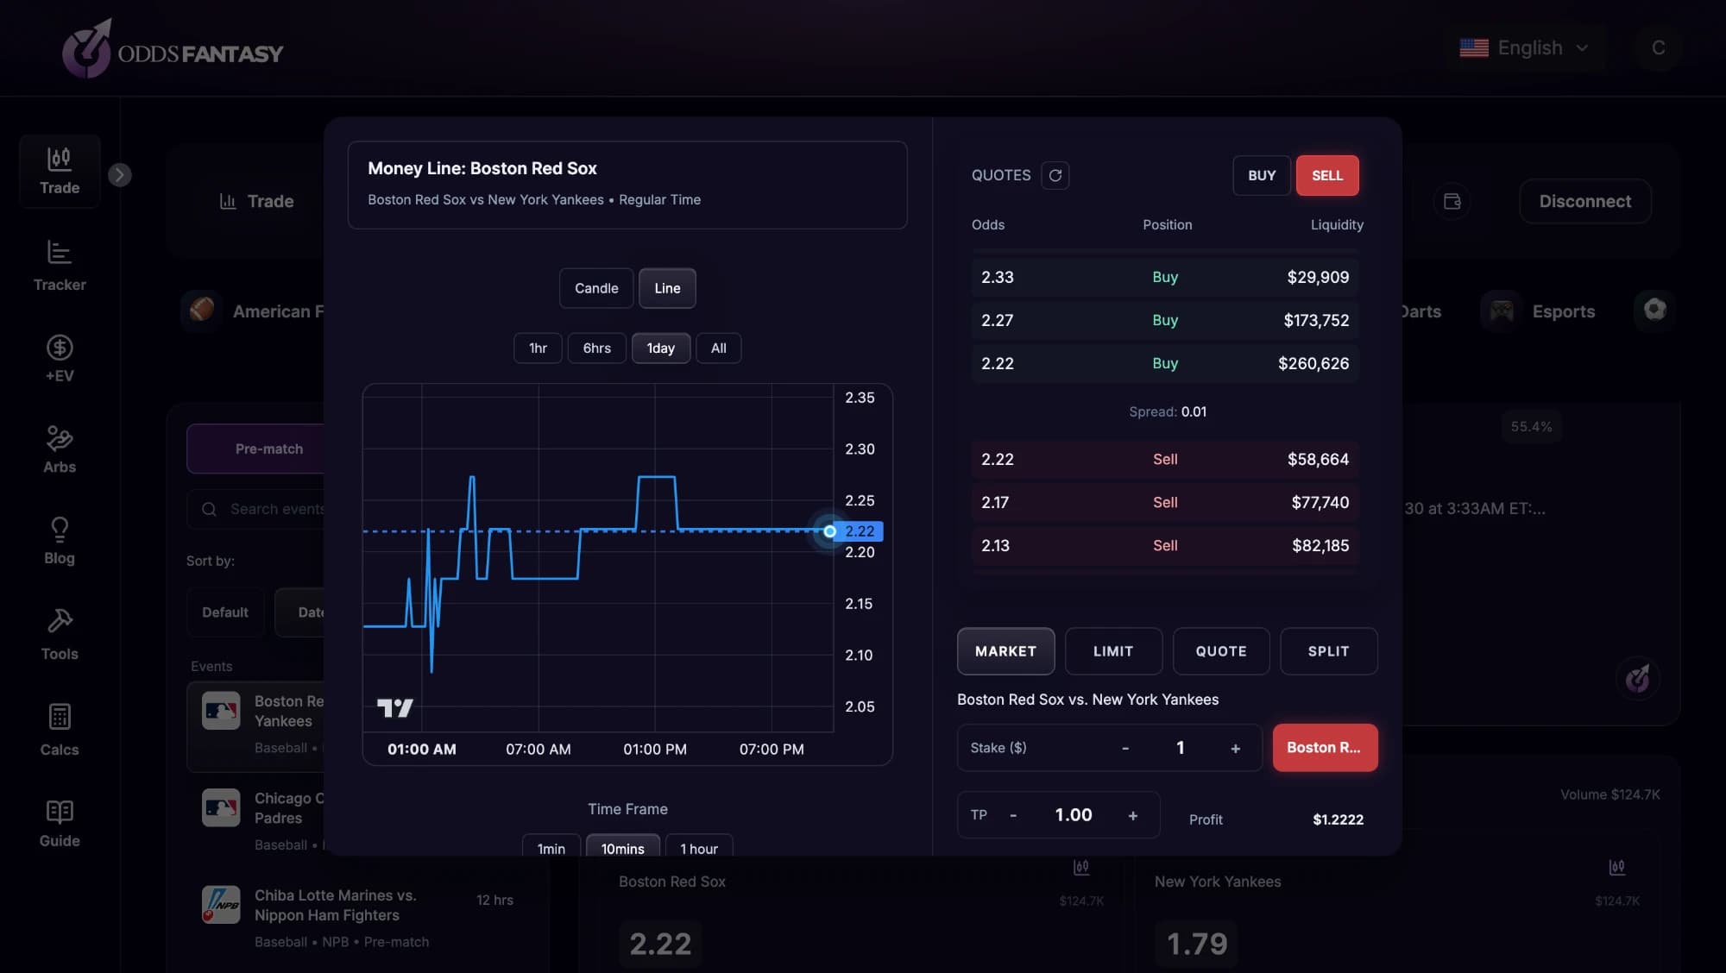
Task: Set chart range to 1hr
Action: [538, 348]
